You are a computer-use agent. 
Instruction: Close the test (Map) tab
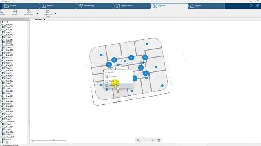[44, 20]
